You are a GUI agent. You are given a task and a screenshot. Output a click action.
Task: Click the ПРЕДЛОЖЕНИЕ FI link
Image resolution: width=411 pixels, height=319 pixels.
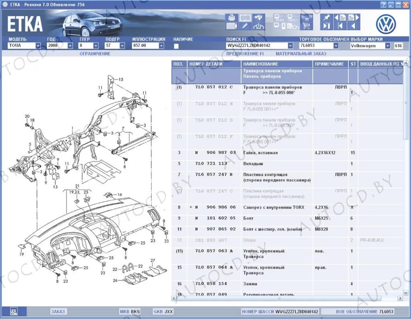(x=245, y=54)
